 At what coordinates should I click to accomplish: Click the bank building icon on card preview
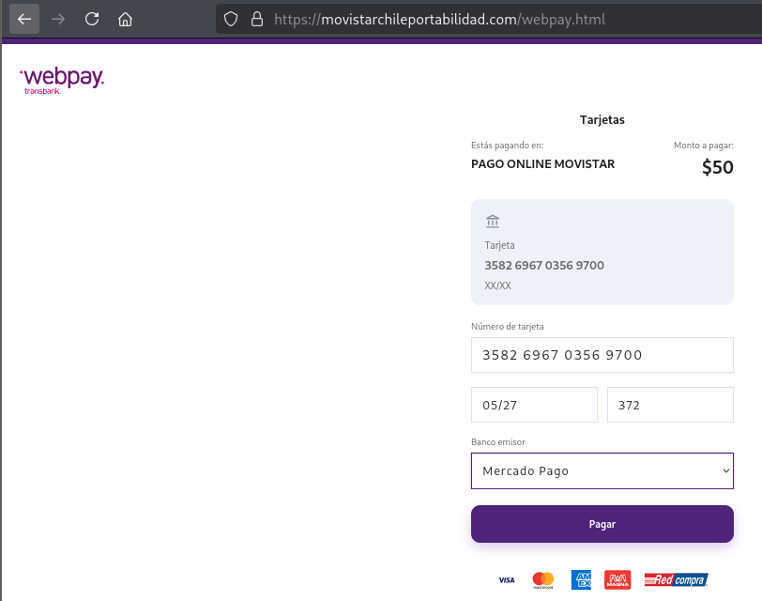pyautogui.click(x=493, y=222)
